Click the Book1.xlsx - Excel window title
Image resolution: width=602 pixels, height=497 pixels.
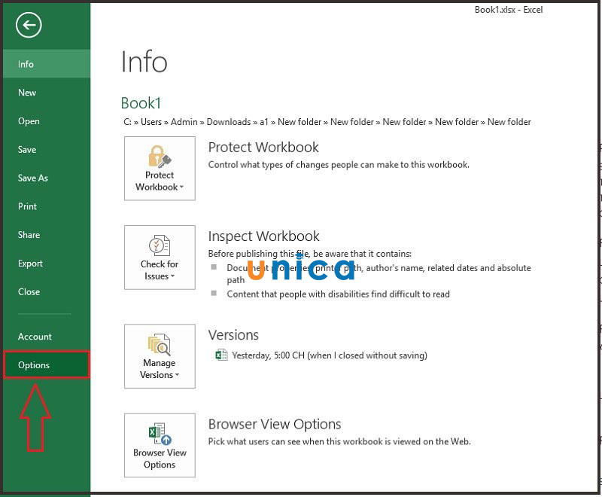[509, 10]
